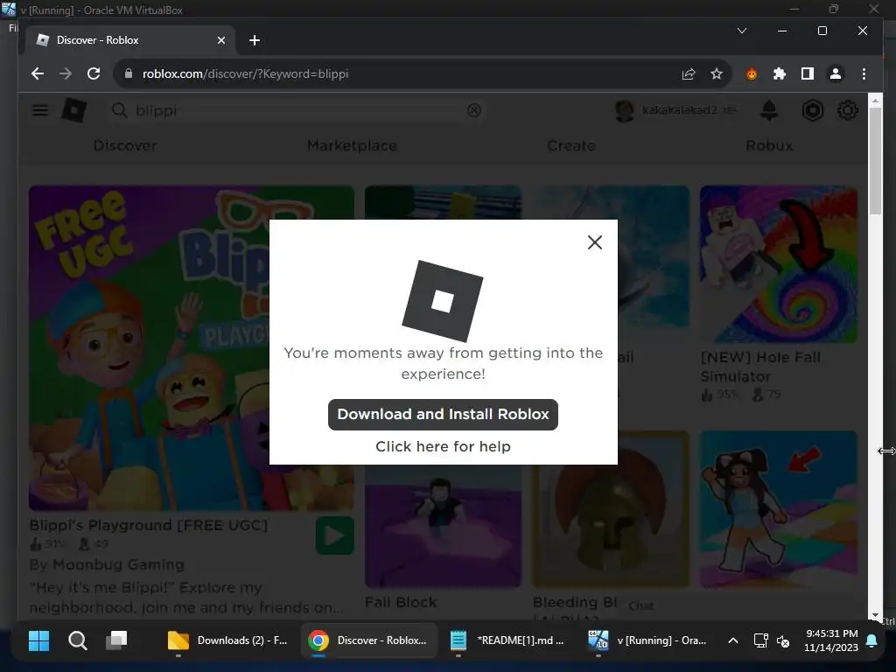
Task: Close the Roblox install dialog
Action: pos(595,242)
